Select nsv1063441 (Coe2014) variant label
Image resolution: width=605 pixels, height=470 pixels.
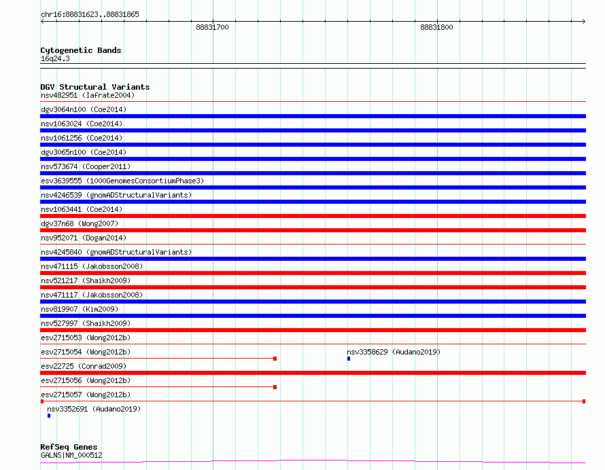82,209
